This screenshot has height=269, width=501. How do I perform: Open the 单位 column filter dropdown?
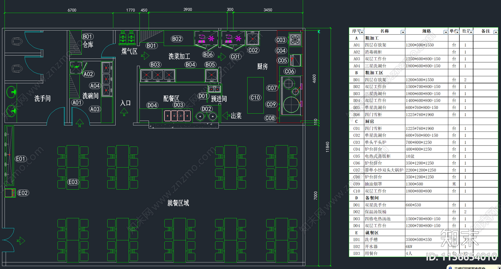click(x=457, y=32)
